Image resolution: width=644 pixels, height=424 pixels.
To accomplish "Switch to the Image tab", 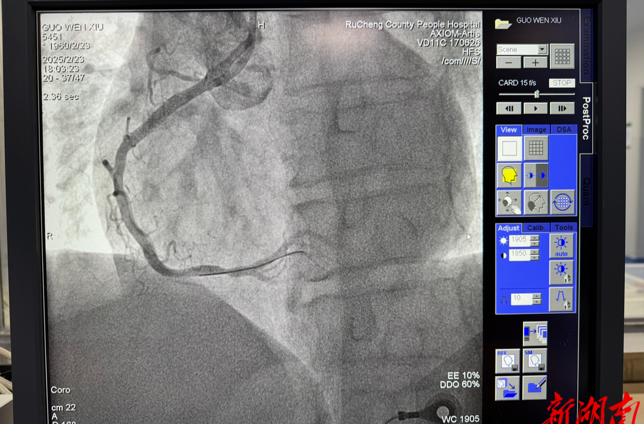I will 537,130.
